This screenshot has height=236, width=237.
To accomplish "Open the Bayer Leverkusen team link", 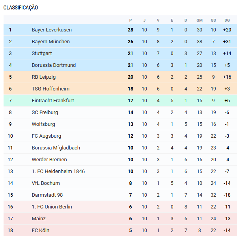I will tap(52, 30).
